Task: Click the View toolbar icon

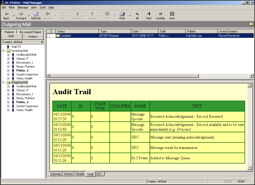Action: [172, 14]
